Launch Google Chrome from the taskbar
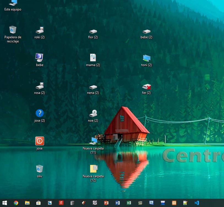 tap(16, 203)
